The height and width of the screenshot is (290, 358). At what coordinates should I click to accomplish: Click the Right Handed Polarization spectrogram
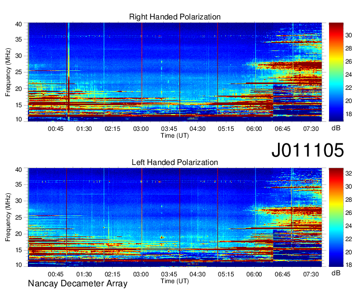coord(175,72)
